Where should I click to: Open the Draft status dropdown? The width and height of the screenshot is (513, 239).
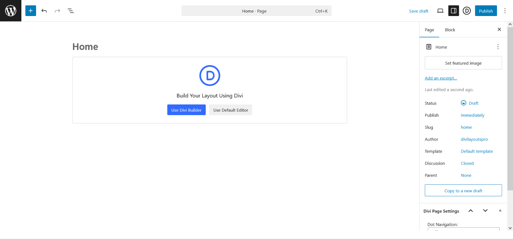tap(470, 103)
